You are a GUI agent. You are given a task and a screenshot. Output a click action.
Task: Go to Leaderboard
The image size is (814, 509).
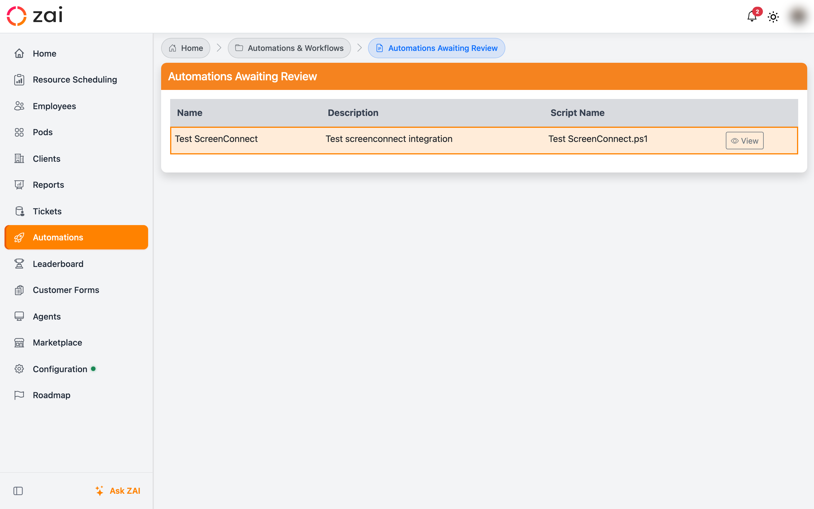click(x=76, y=264)
